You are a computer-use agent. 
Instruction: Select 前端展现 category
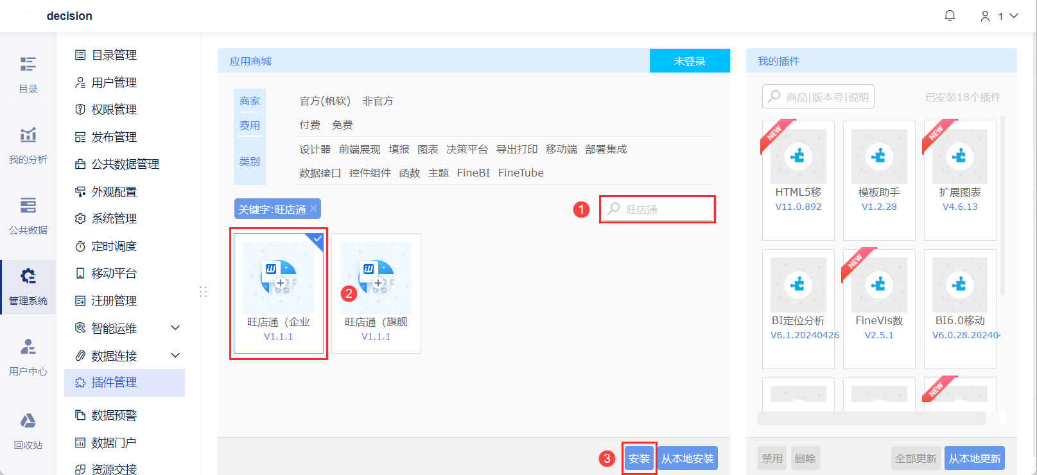click(360, 149)
